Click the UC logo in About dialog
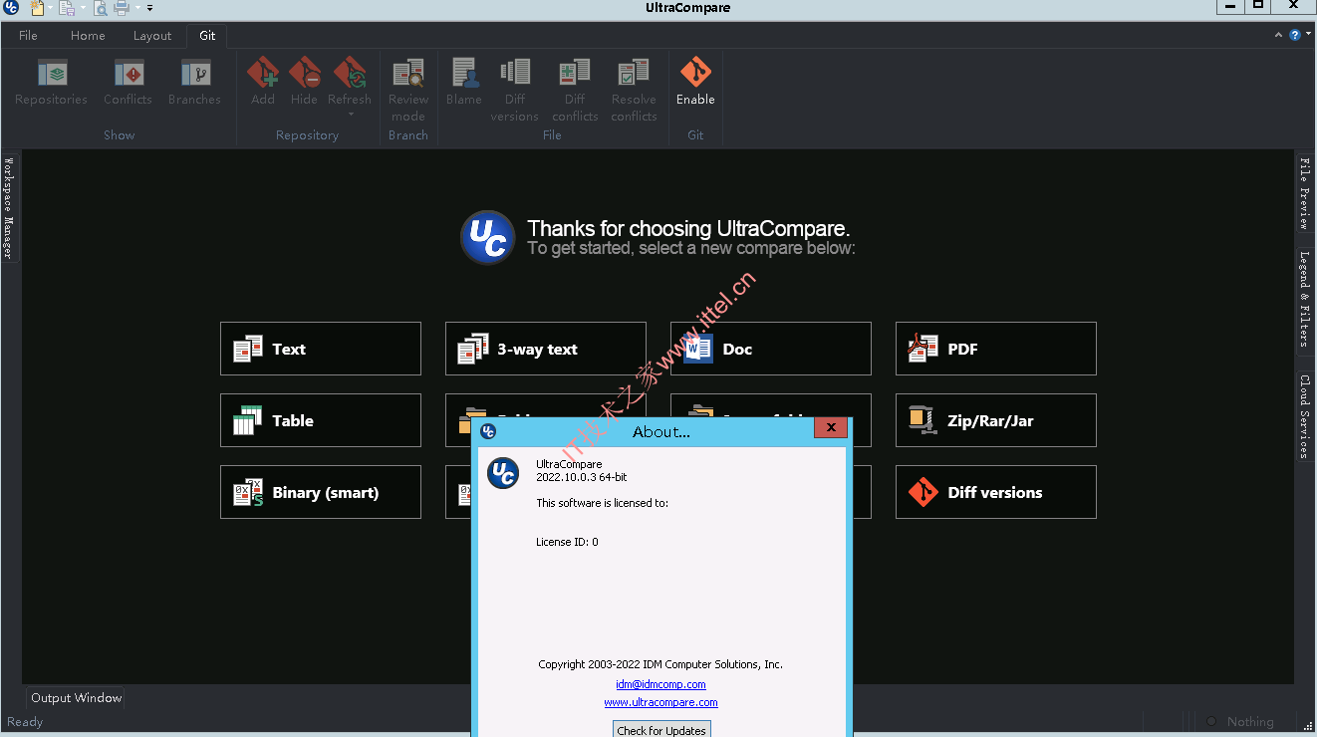This screenshot has width=1317, height=737. click(x=503, y=473)
